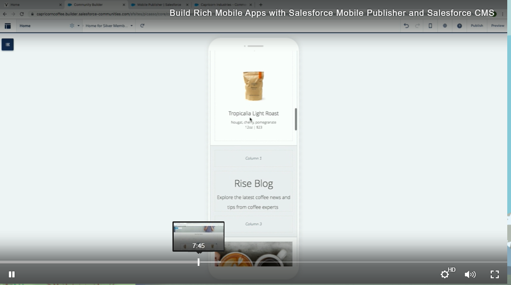Open the page structure list button

(7, 45)
